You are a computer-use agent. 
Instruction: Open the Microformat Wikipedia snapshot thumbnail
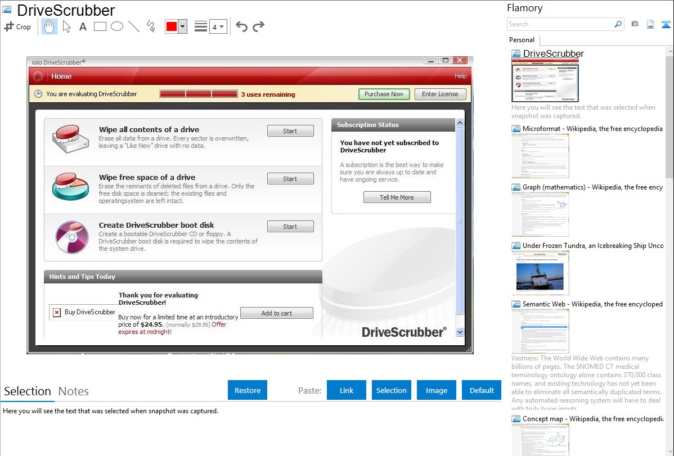click(x=540, y=156)
